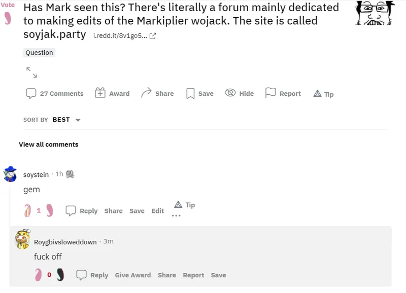Open the 27 Comments thread via speech bubble icon
This screenshot has width=406, height=293.
pos(31,93)
